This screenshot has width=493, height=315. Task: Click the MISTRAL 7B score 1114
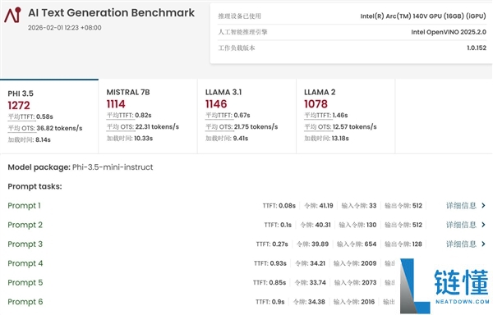point(116,104)
